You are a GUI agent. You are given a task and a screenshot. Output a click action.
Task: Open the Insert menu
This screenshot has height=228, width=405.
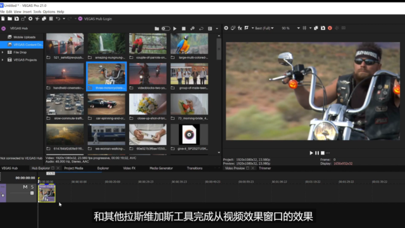(x=27, y=11)
